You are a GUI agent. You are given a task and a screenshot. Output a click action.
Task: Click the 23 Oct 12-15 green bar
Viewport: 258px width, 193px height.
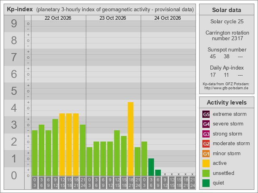click(x=117, y=153)
